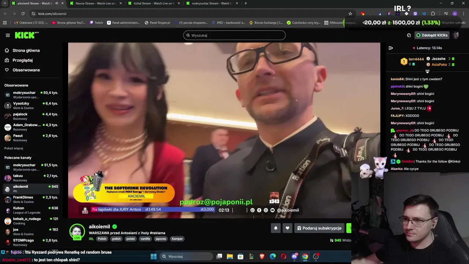Reload the page with refresh icon
This screenshot has width=469, height=264.
click(x=23, y=14)
